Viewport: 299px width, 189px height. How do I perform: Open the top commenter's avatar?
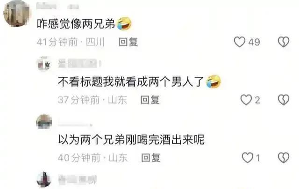tap(16, 14)
